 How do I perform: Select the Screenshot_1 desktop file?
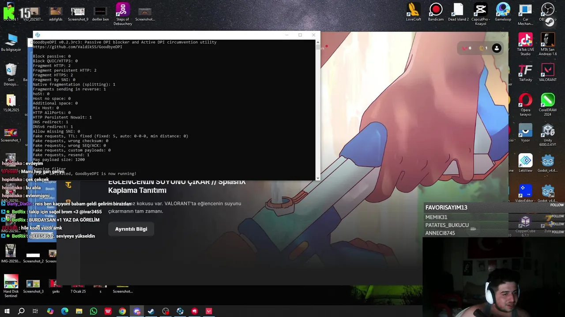(11, 135)
